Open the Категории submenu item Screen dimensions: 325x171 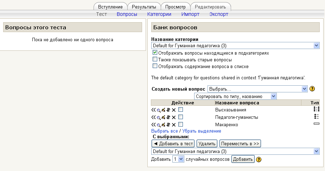coord(159,14)
